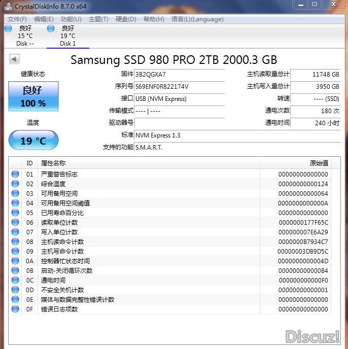
Task: Click the firmware field 3B2QGXA7
Action: pos(179,75)
